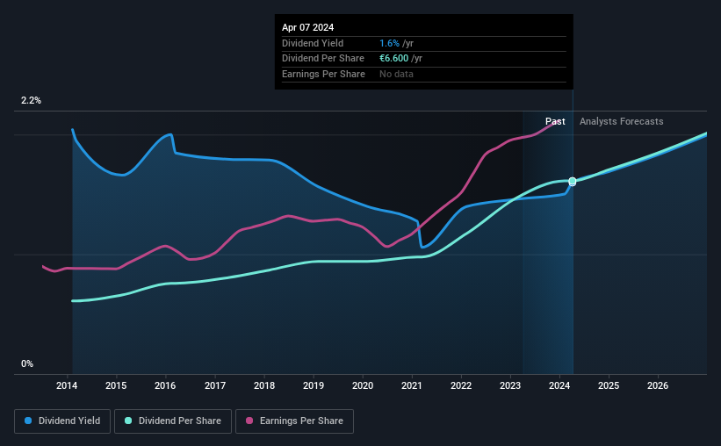Screen dimensions: 721x446
Task: Click the tooltip Dividend Per Share row label
Action: (323, 59)
